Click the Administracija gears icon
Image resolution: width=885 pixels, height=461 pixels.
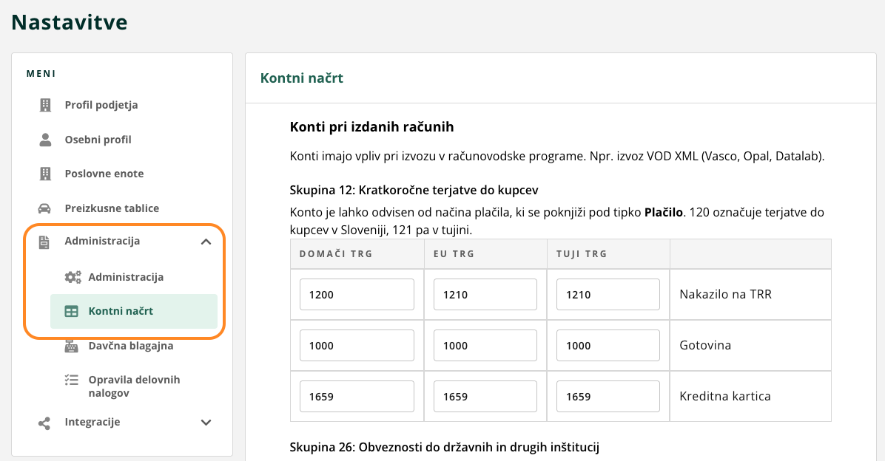[72, 277]
